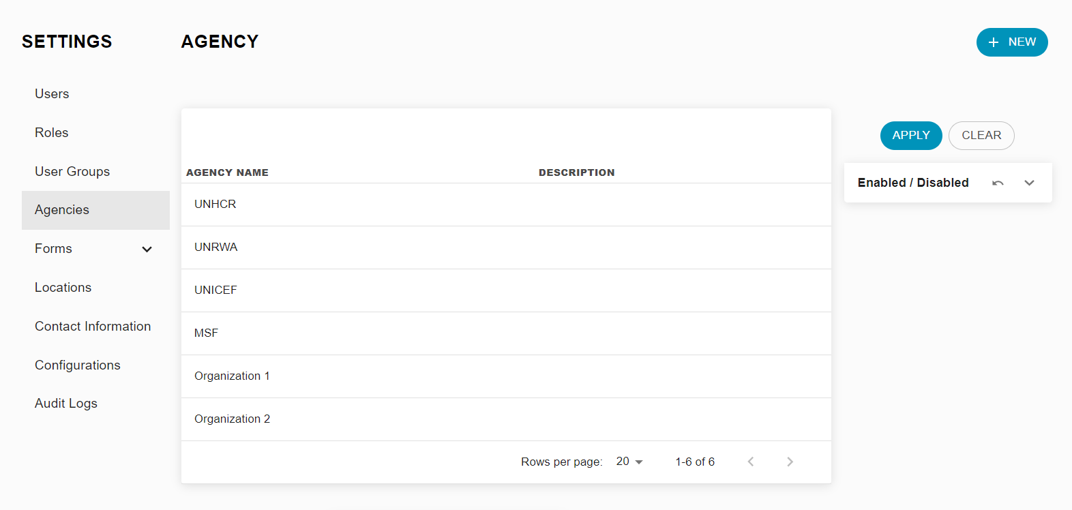Expand the Forms submenu chevron
This screenshot has height=510, width=1072.
click(147, 249)
